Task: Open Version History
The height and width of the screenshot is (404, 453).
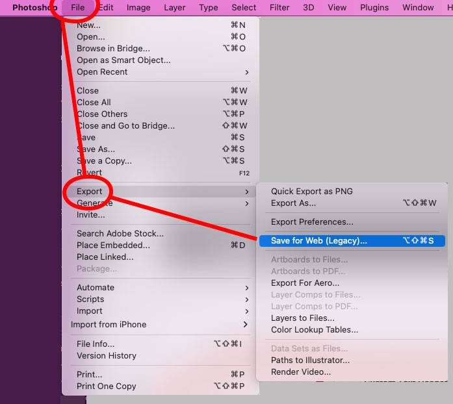Action: point(161,356)
